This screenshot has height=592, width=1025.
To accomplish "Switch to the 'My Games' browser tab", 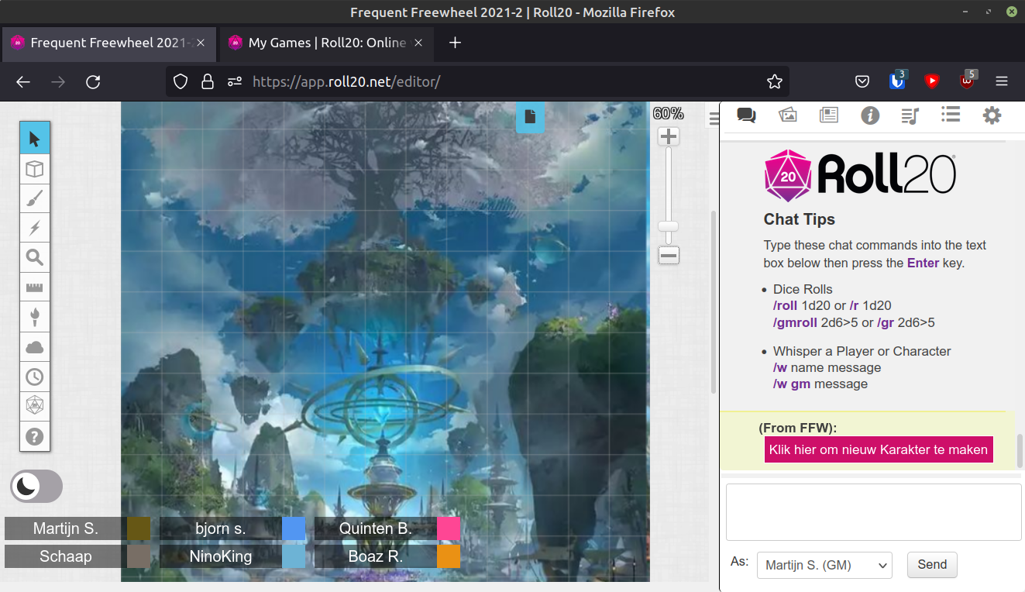I will pos(325,43).
